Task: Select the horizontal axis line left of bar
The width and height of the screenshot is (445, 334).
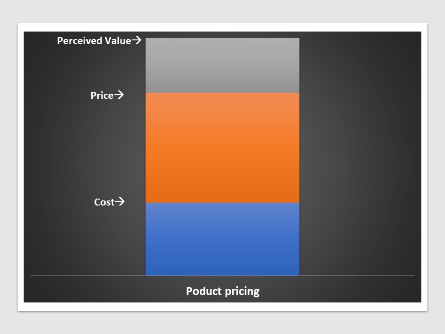Action: pos(88,276)
